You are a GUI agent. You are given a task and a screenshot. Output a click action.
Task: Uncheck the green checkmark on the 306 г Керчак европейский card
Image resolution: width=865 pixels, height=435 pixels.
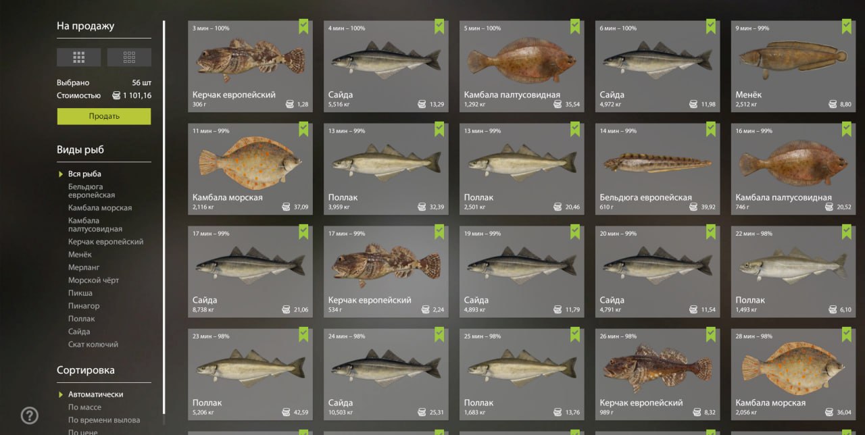click(304, 26)
